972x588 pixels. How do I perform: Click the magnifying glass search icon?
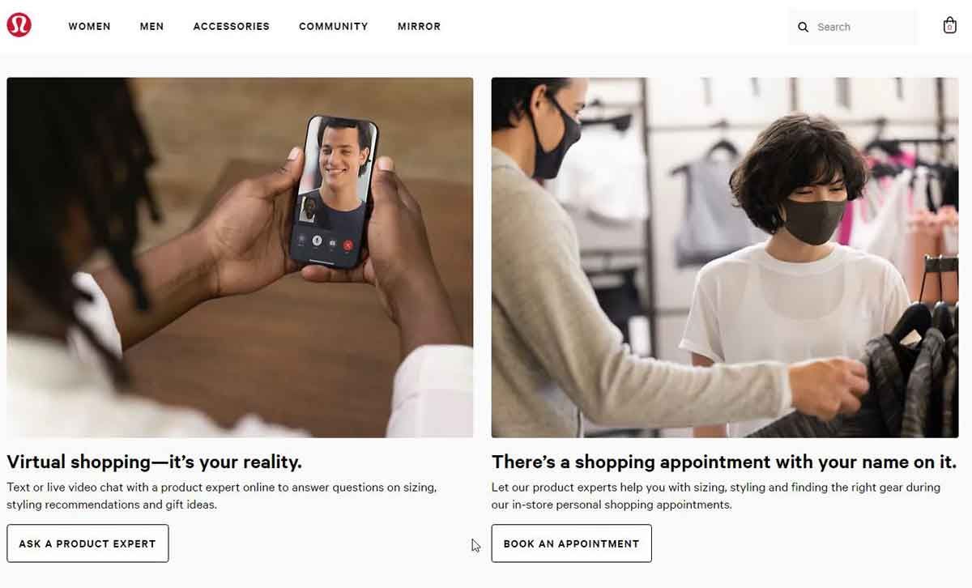coord(803,27)
